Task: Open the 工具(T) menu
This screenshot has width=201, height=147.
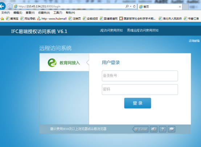Action: [x=58, y=13]
